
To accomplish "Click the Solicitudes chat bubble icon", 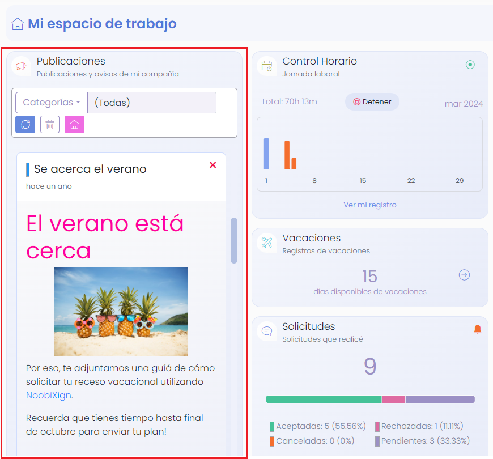I will point(267,331).
